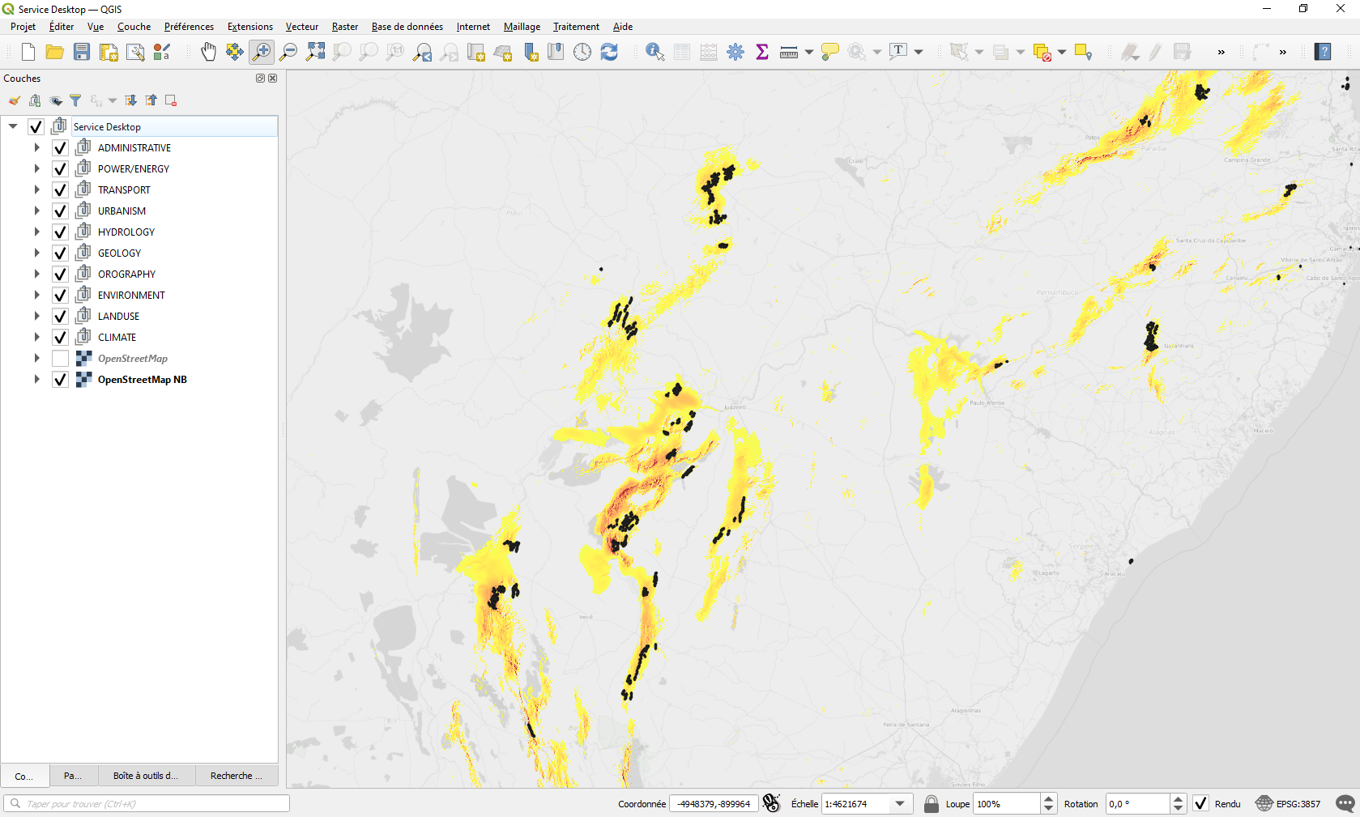Hide the OpenStreetMap NB layer

(x=60, y=380)
